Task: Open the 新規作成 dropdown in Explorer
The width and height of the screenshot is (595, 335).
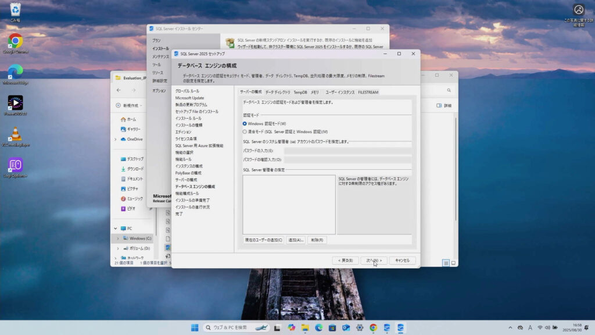Action: pos(129,106)
